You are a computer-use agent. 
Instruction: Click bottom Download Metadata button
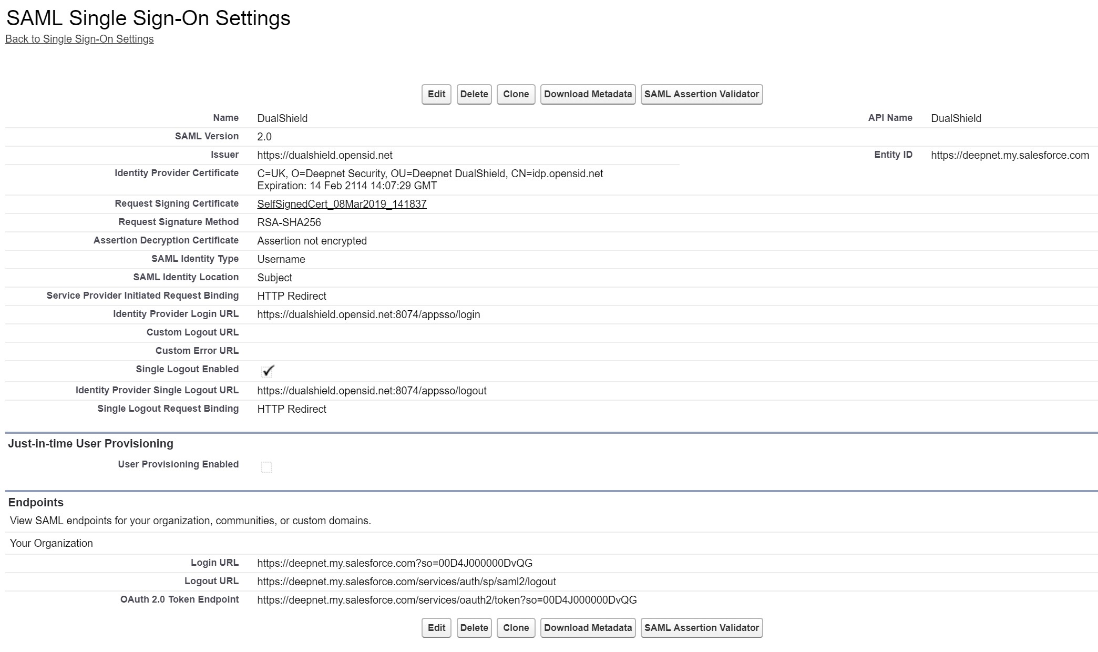coord(588,627)
